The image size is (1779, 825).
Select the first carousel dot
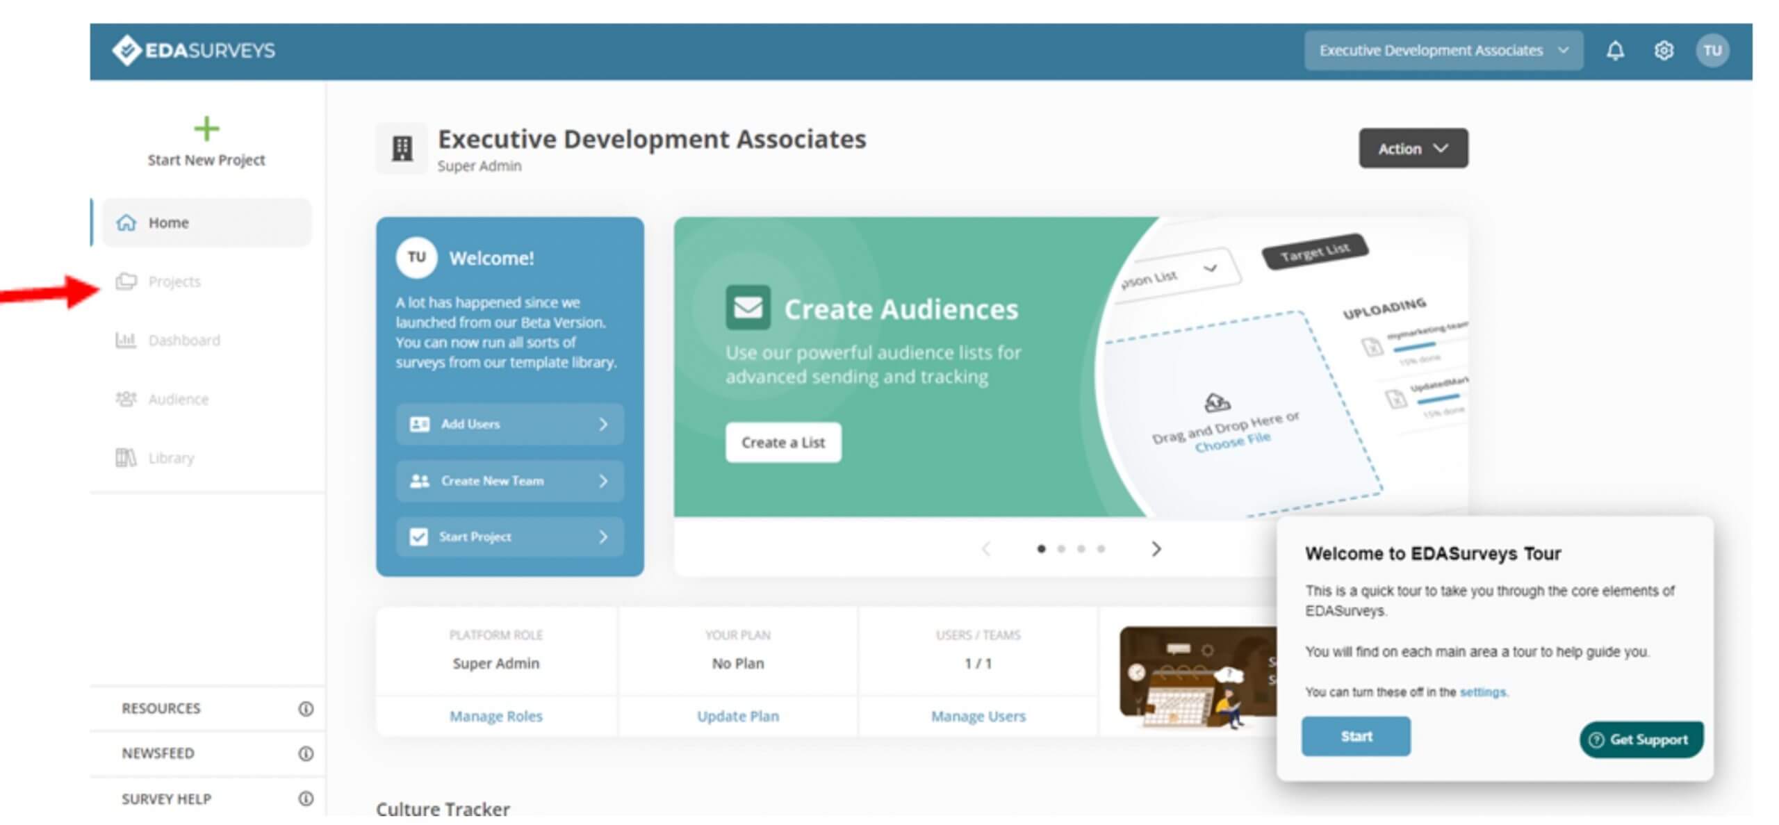coord(1041,549)
